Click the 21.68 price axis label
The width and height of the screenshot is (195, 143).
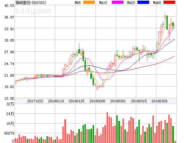(9, 75)
